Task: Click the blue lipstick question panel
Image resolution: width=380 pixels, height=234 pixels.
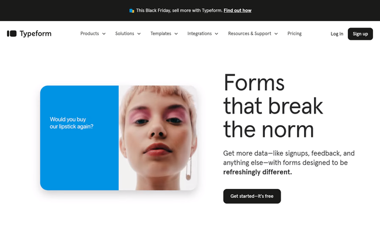Action: [x=80, y=137]
